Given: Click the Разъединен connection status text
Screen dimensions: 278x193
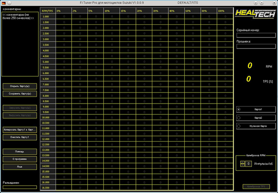Looking at the screenshot, I should 11,183.
